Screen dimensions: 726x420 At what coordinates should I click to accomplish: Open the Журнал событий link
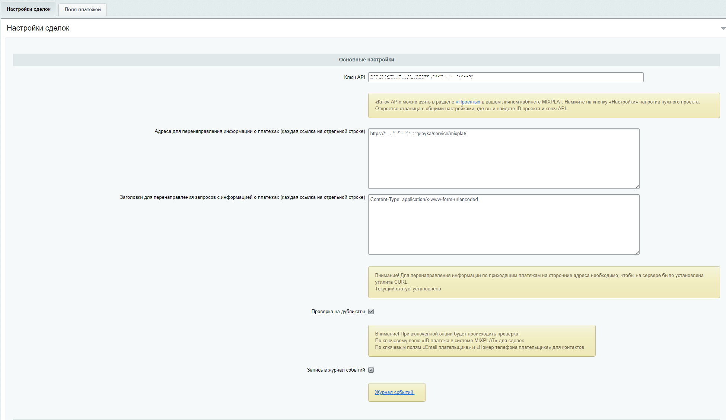tap(394, 392)
